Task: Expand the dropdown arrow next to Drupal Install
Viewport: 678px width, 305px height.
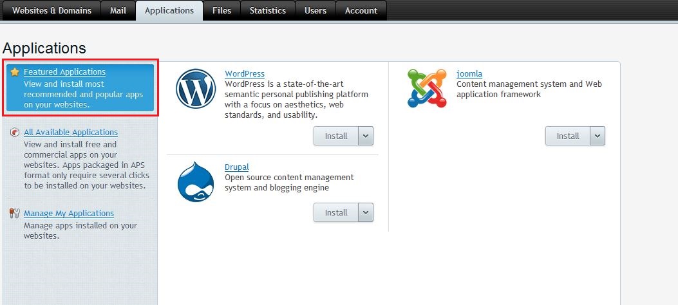Action: [x=366, y=212]
